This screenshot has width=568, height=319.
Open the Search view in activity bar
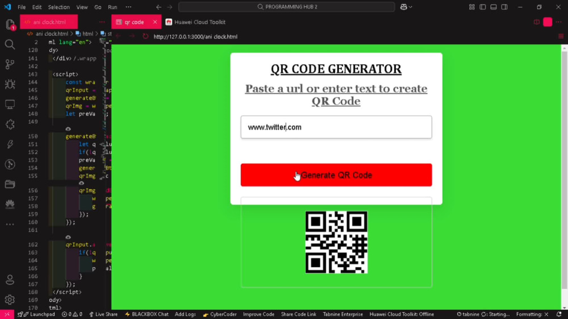[x=10, y=44]
